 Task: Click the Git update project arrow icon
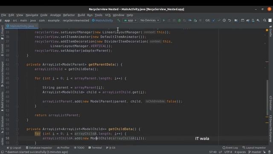click(x=214, y=20)
